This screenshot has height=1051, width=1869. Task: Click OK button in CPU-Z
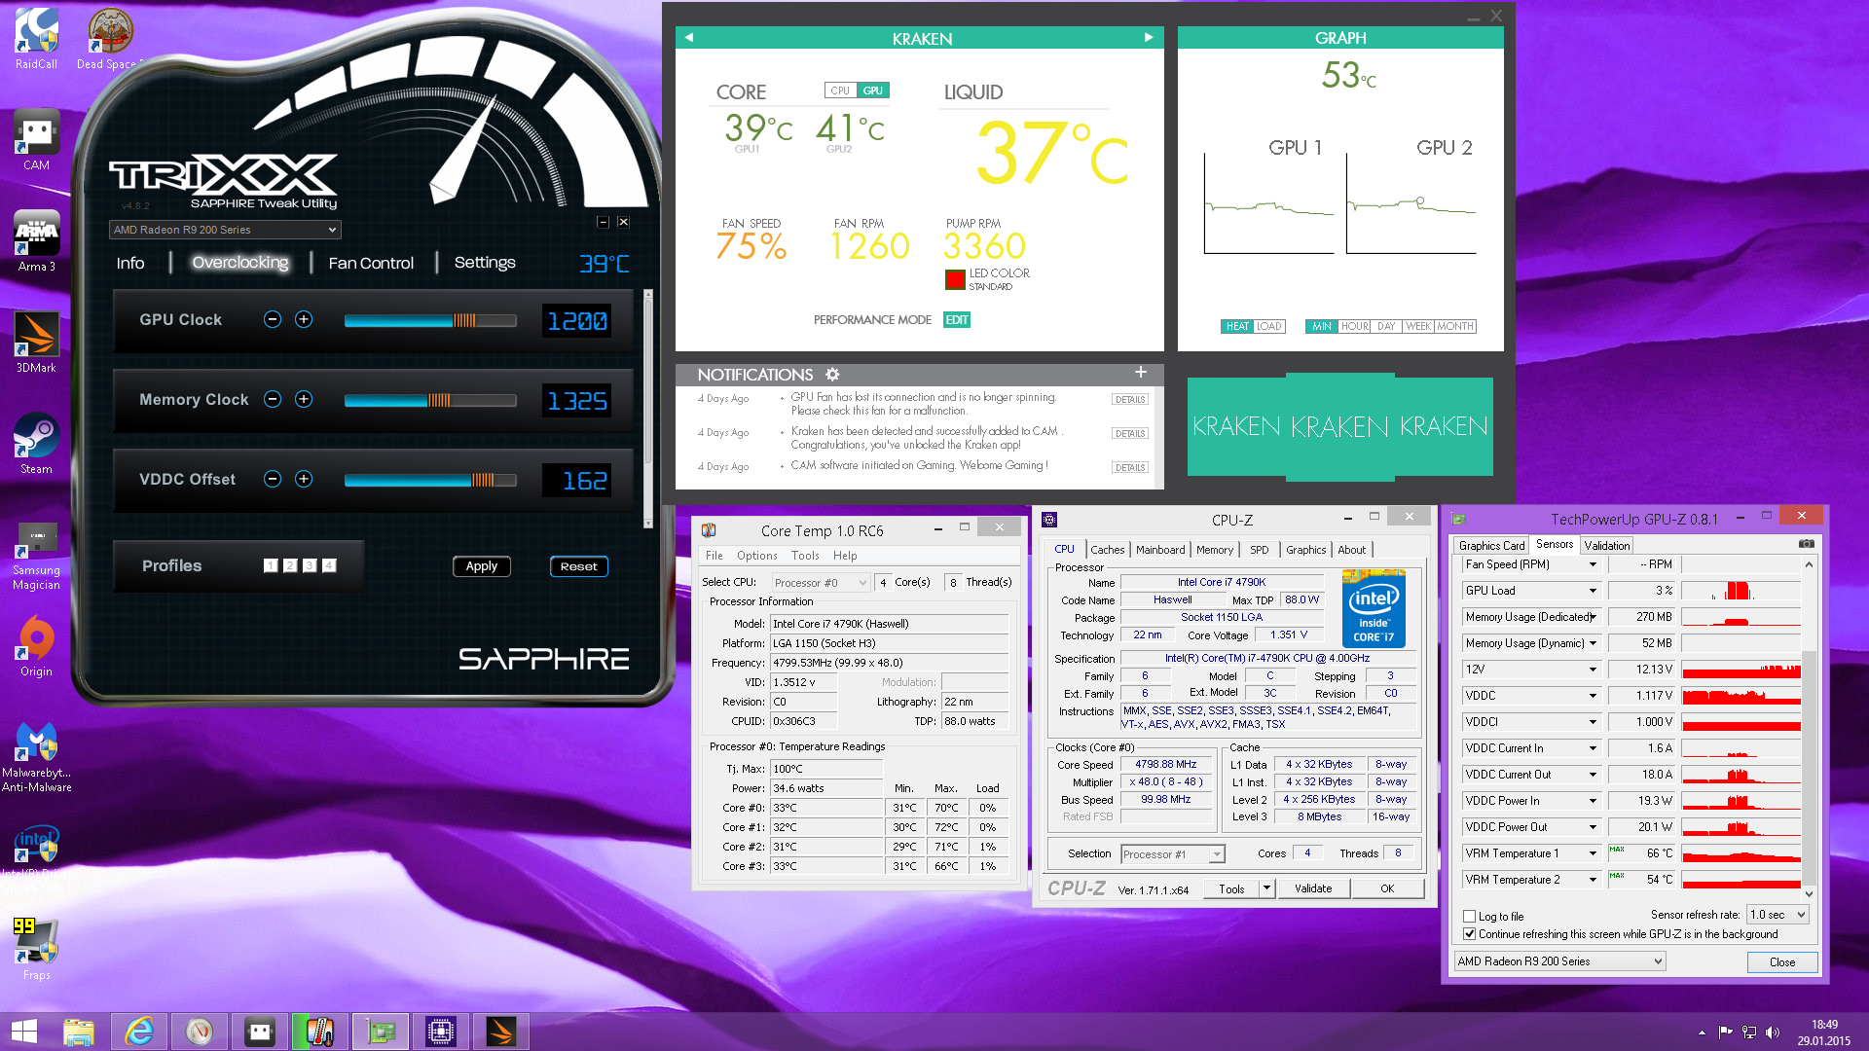point(1387,888)
